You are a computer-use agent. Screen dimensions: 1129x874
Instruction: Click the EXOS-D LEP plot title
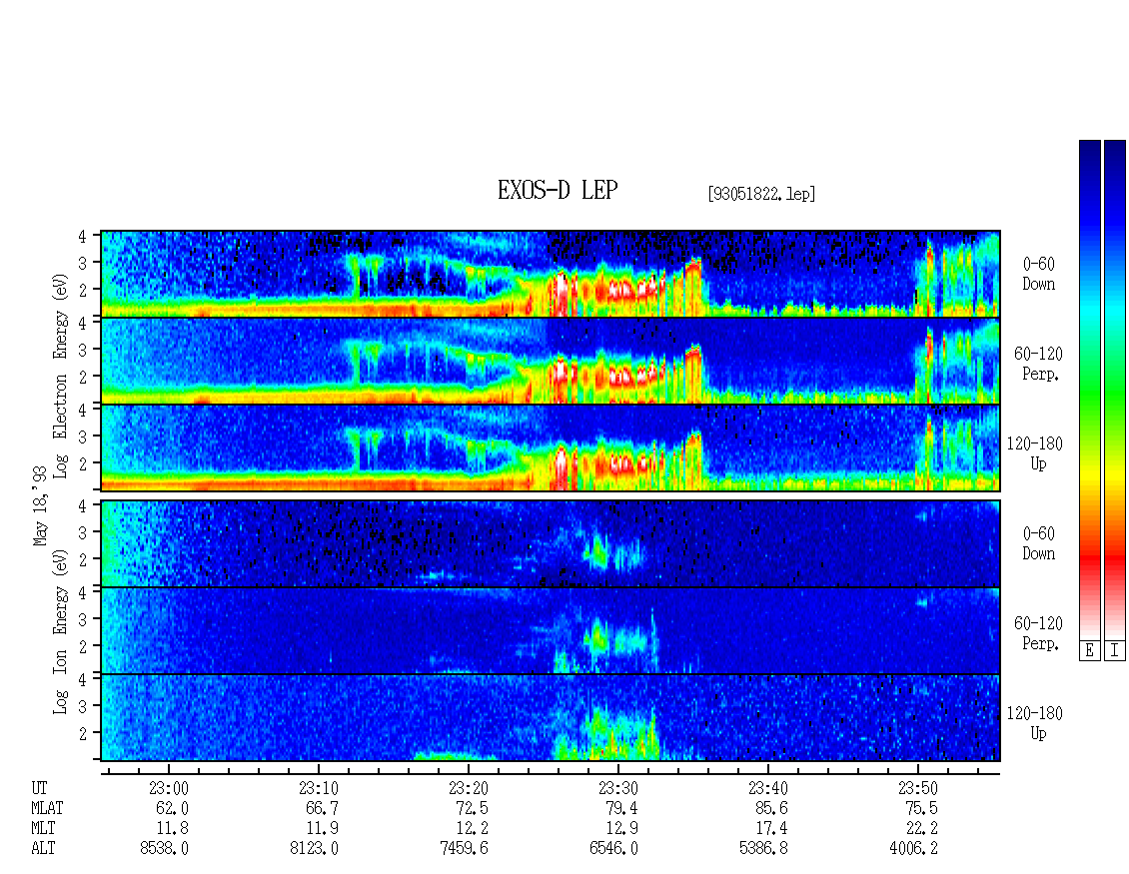click(558, 190)
